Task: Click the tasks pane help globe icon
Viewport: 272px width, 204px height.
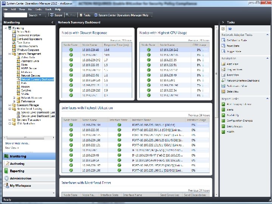Action: pos(230,29)
